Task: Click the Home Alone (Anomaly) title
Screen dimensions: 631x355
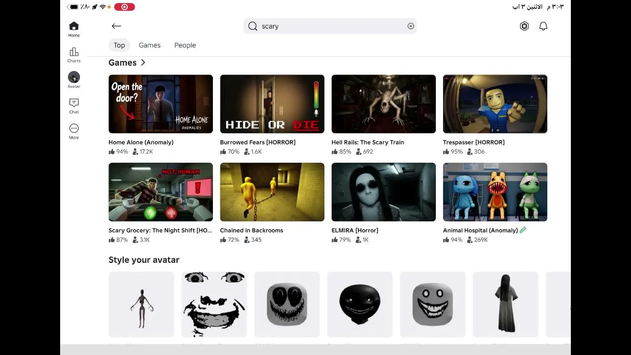Action: pyautogui.click(x=141, y=142)
